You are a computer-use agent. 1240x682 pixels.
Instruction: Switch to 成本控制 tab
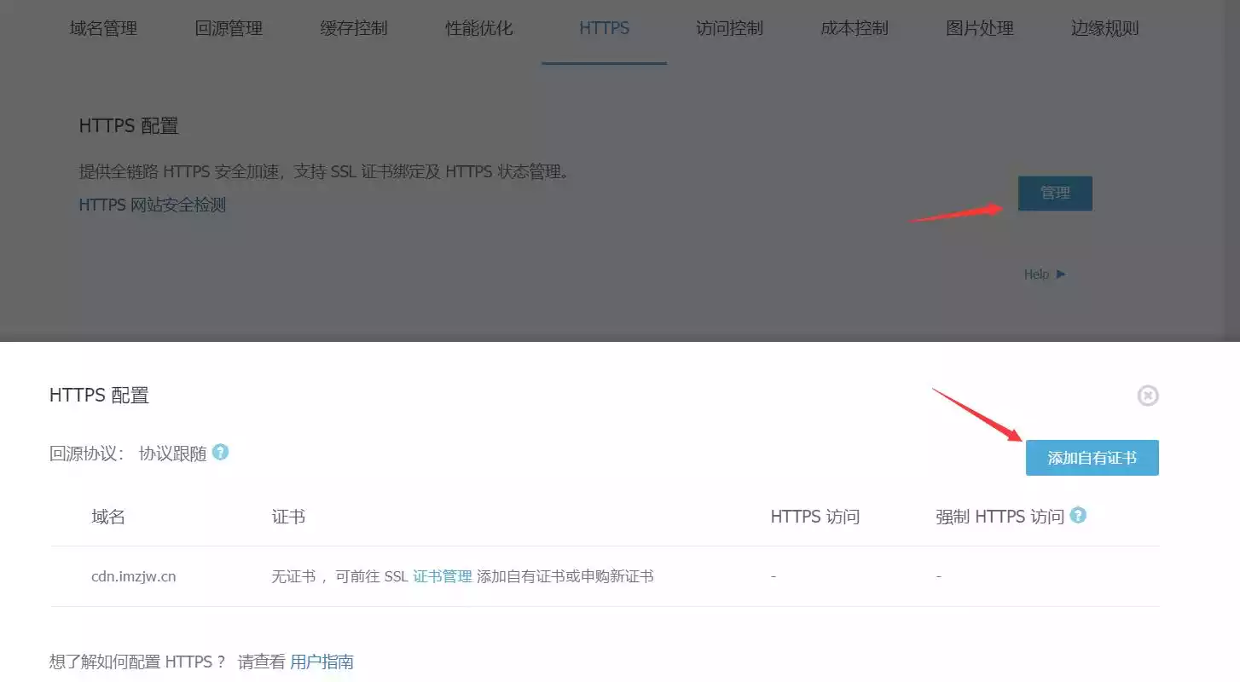tap(855, 29)
